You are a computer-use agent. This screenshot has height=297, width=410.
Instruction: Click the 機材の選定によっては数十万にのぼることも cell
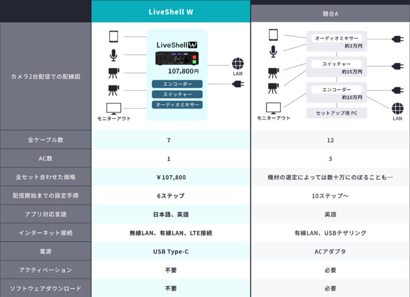330,177
